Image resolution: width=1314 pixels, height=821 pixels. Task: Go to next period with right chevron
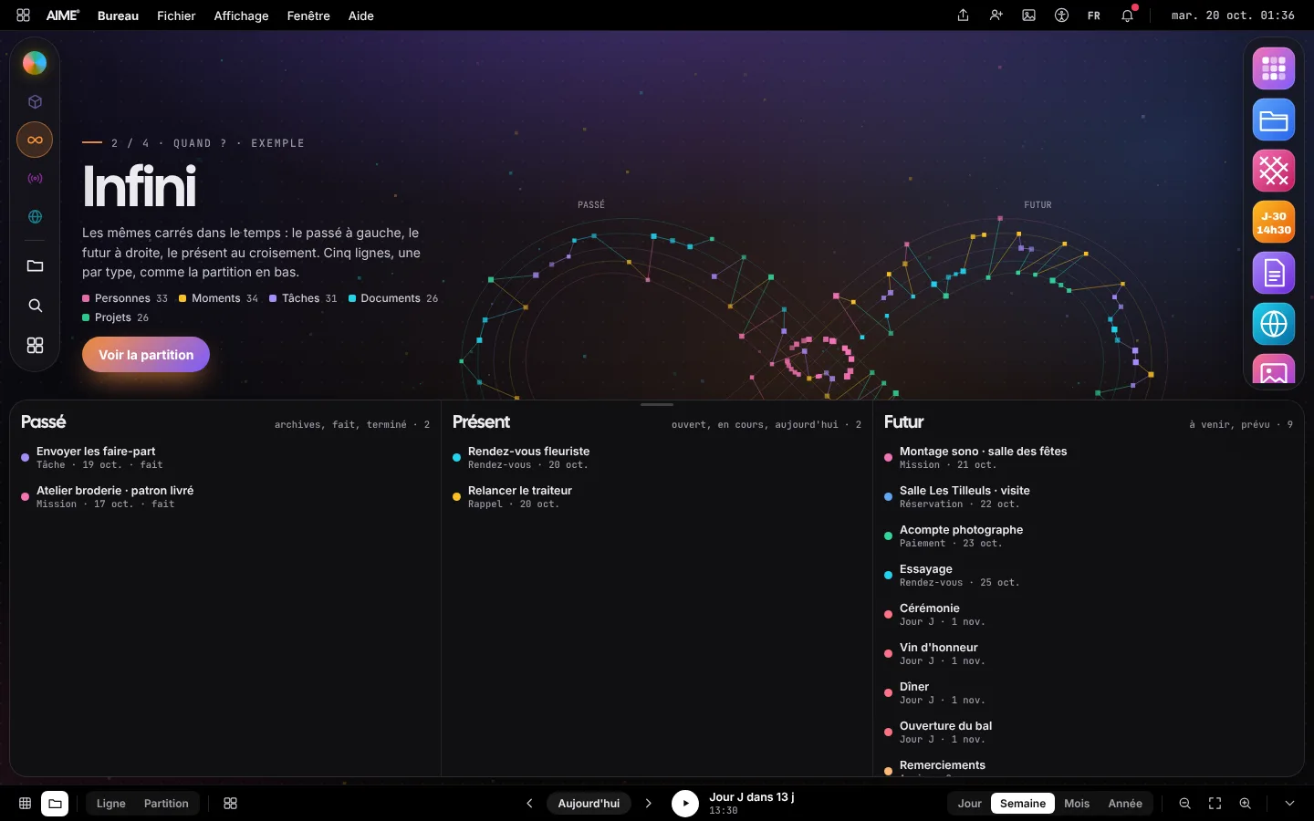[x=649, y=804]
